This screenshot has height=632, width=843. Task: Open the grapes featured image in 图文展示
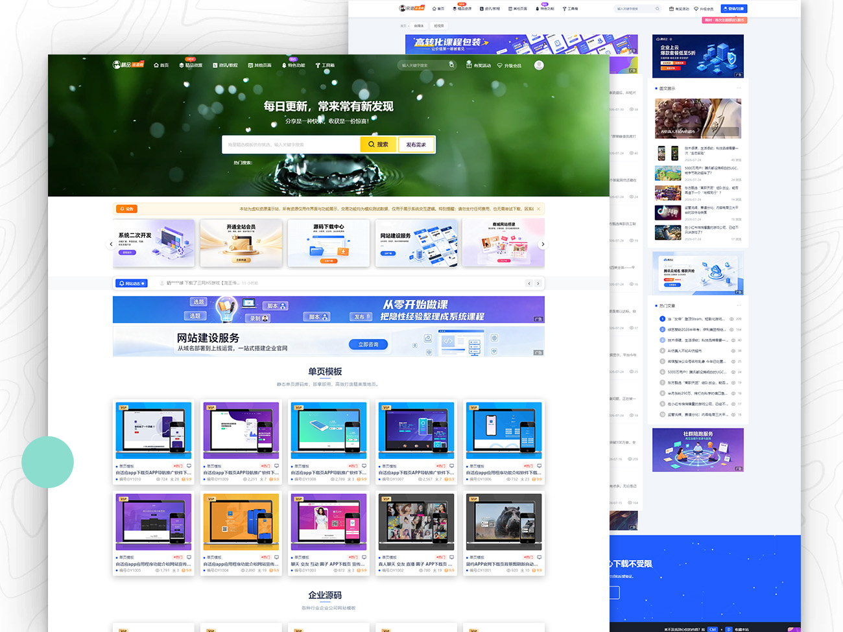[x=698, y=119]
